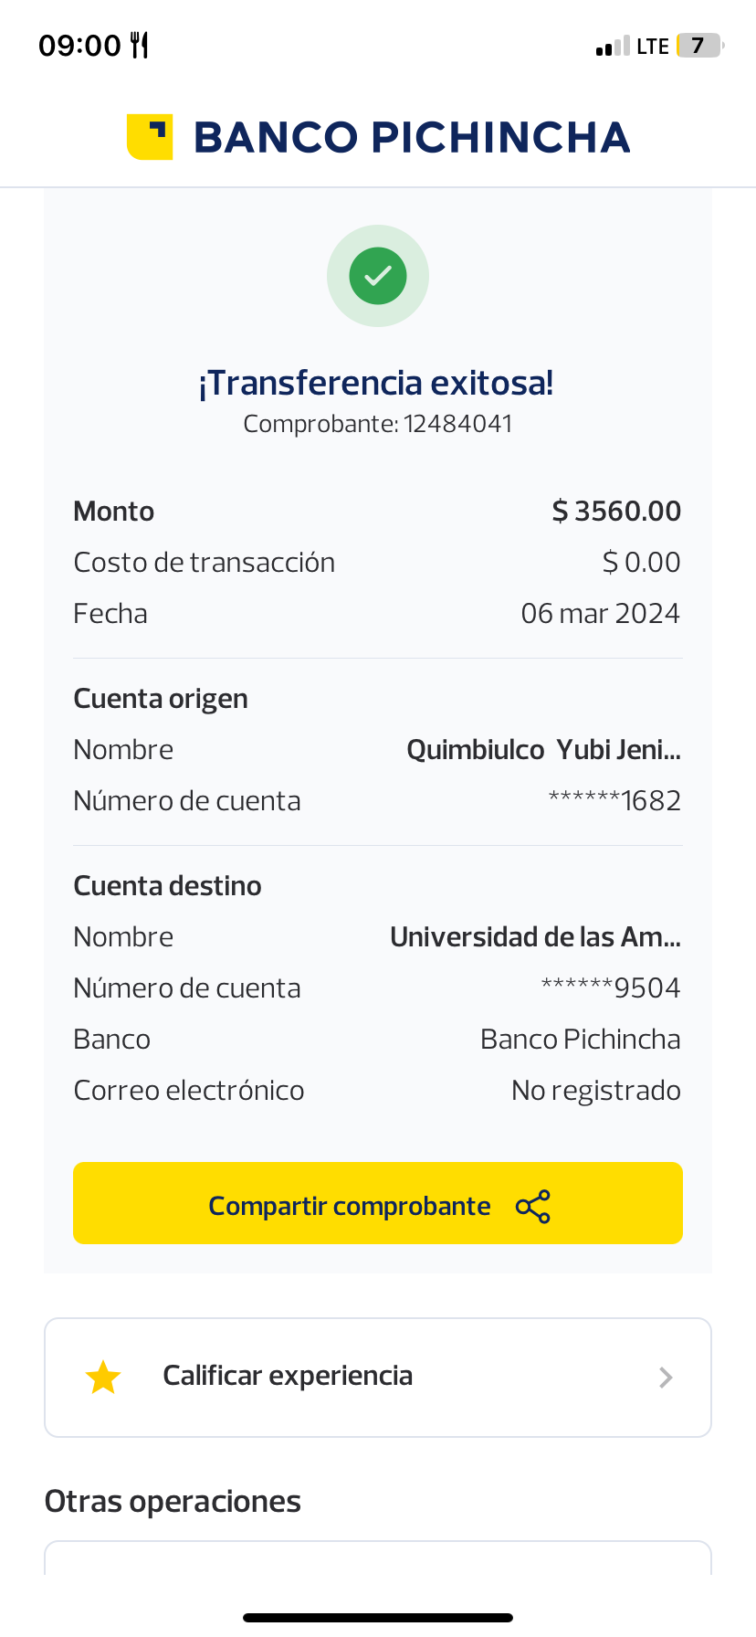Tap the cellular signal bars icon
This screenshot has height=1637, width=756.
[x=613, y=47]
